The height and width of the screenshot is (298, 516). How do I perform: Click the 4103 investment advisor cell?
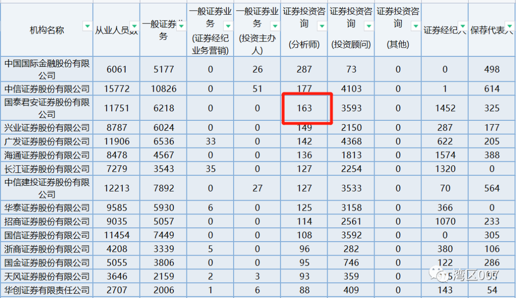(351, 88)
